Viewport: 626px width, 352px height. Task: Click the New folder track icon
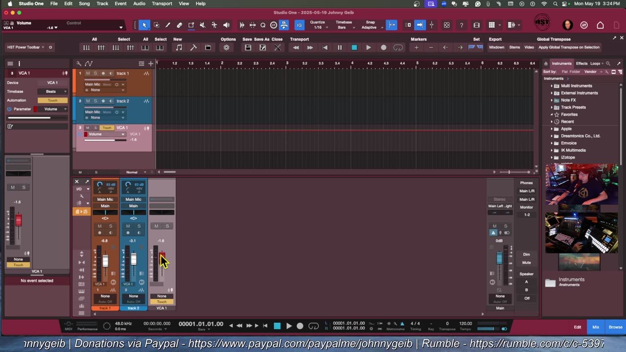[208, 47]
